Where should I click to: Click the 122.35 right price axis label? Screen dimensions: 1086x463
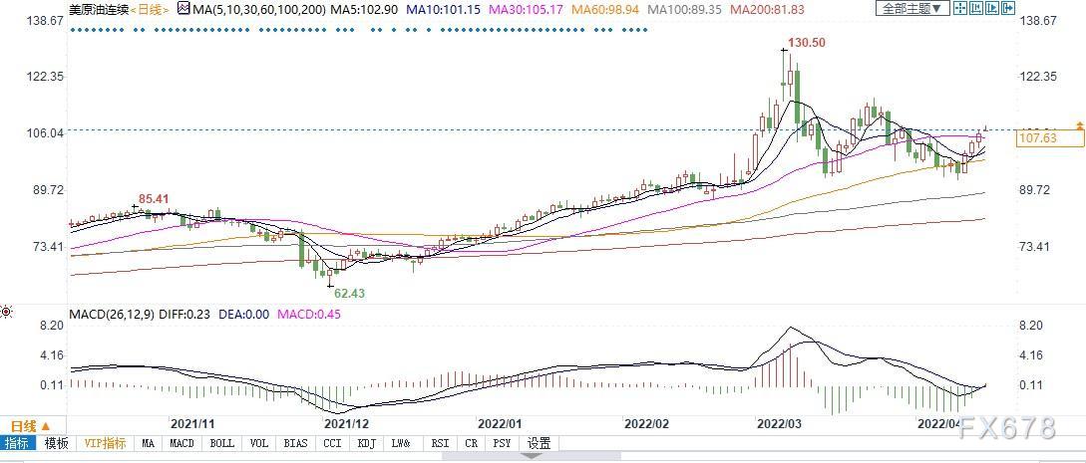[1039, 77]
